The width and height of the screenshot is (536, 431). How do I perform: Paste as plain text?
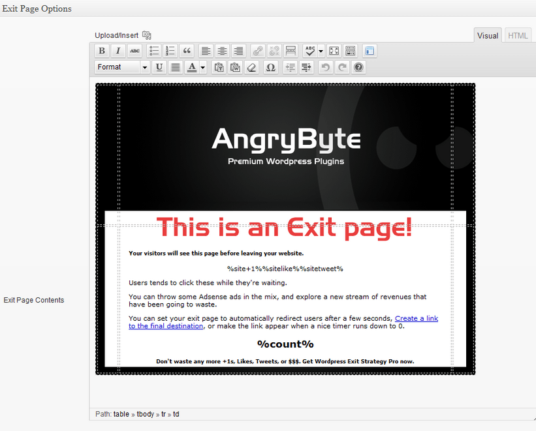click(x=219, y=67)
